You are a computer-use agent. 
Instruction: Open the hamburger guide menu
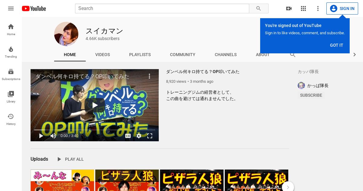[x=11, y=8]
